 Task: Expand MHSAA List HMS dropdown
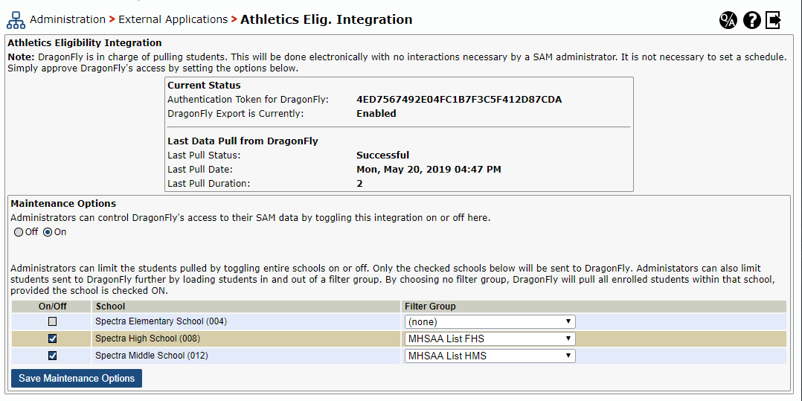[x=490, y=356]
